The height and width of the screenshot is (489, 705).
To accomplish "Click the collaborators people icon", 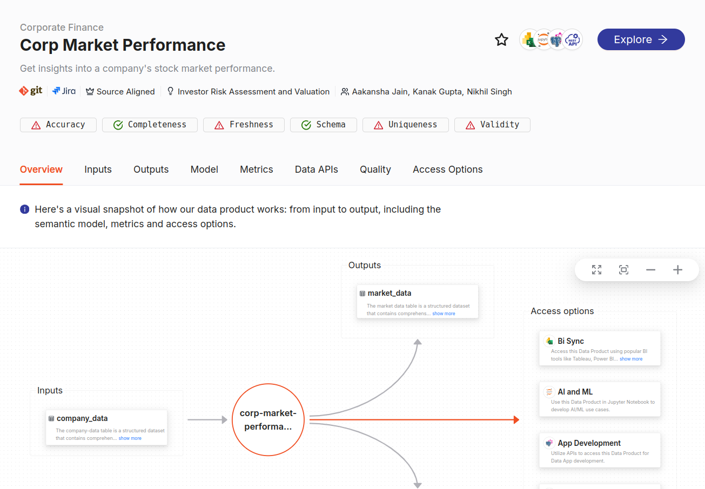I will tap(345, 92).
